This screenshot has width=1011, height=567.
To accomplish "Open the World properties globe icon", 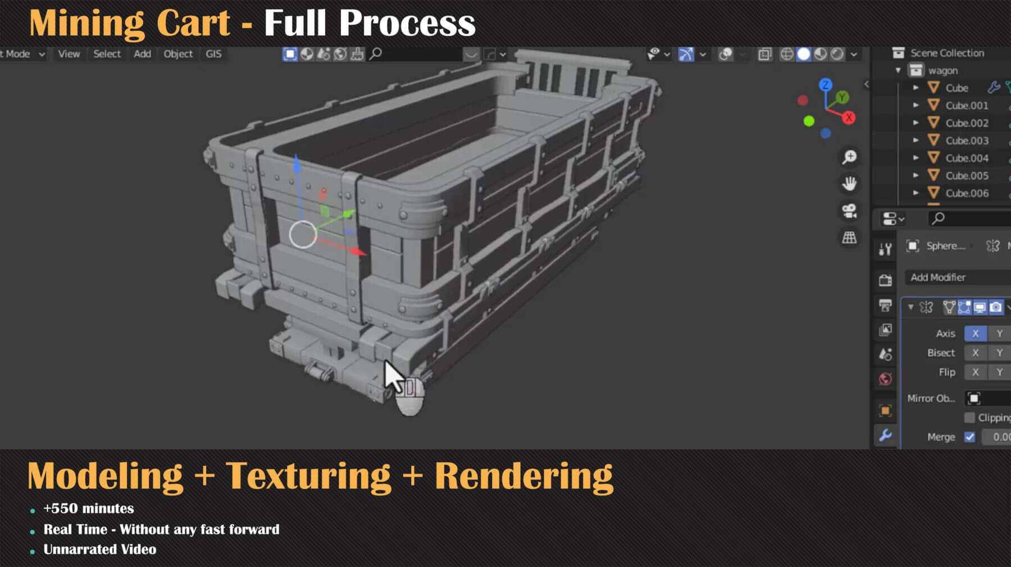I will (x=885, y=379).
